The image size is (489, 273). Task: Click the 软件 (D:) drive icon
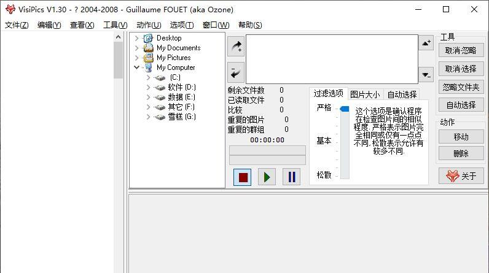pyautogui.click(x=160, y=88)
